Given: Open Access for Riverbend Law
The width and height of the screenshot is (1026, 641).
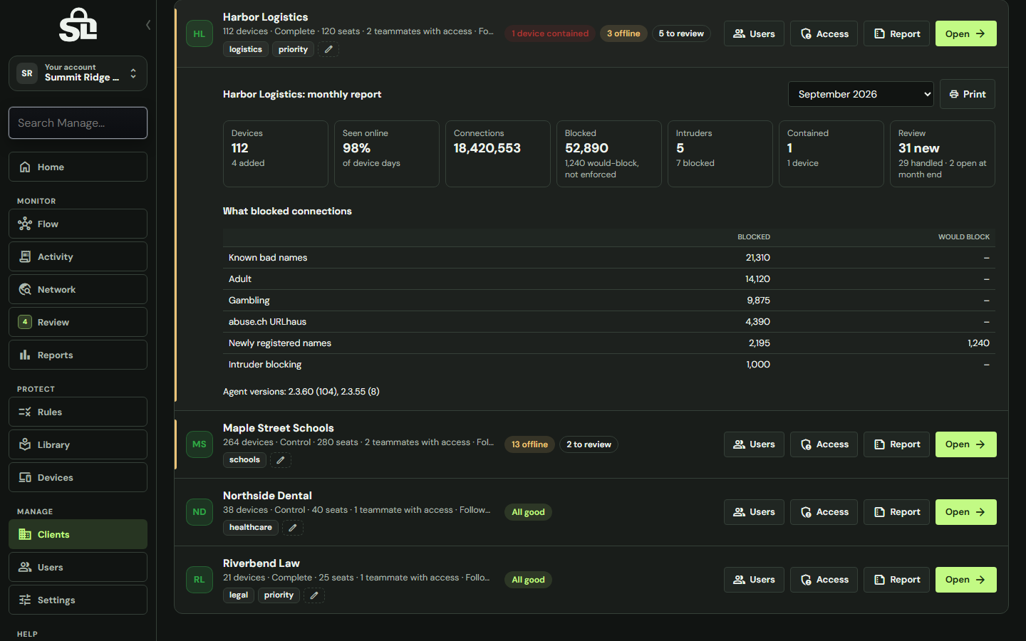Looking at the screenshot, I should point(824,580).
